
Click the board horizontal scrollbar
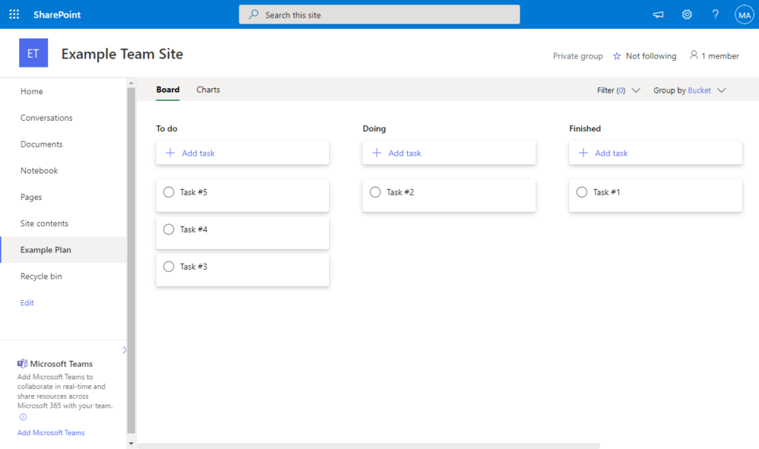[x=369, y=445]
